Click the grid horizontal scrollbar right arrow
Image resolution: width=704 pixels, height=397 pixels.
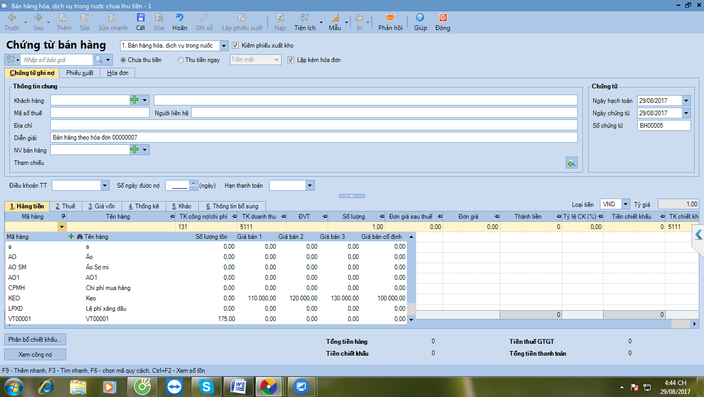click(695, 324)
